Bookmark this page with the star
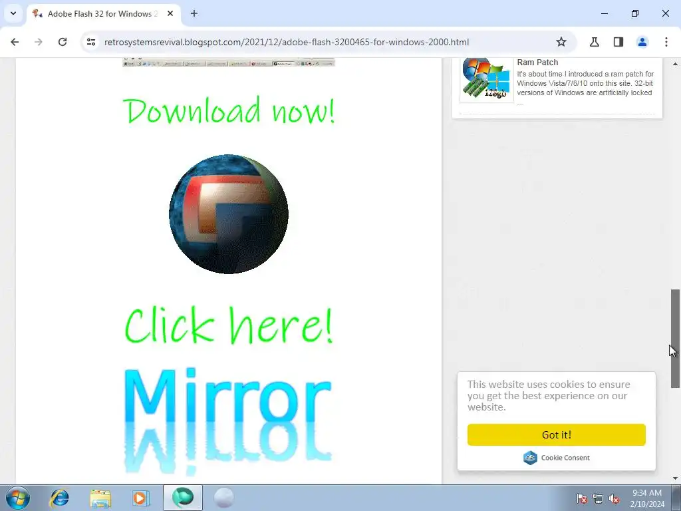 click(561, 42)
